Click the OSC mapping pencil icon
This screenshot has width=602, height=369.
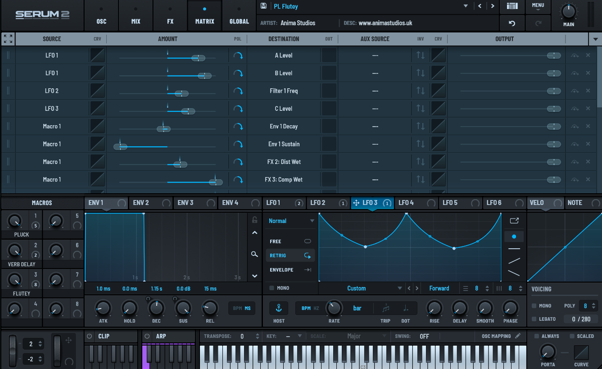pyautogui.click(x=518, y=336)
